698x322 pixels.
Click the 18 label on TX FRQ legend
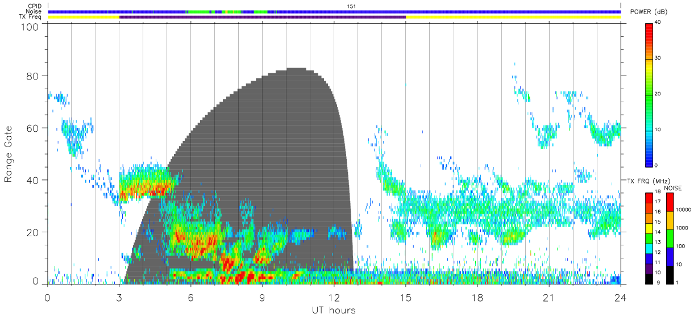tap(658, 193)
